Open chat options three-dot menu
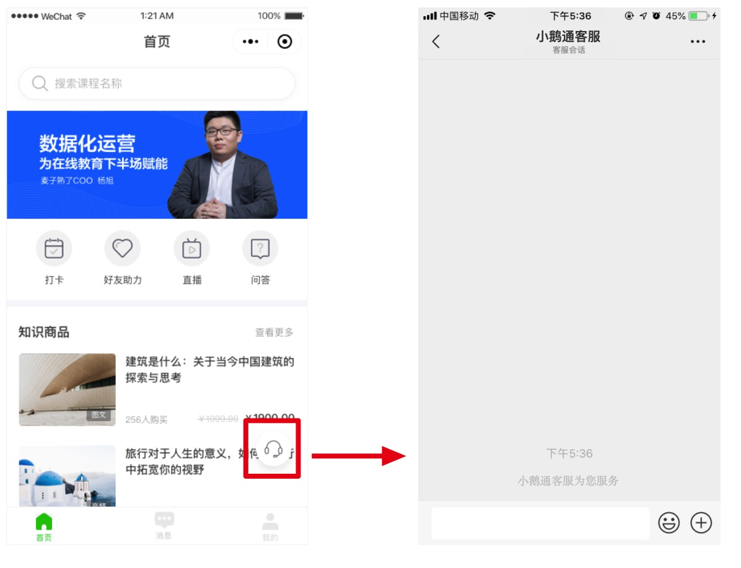741x568 pixels. 698,42
